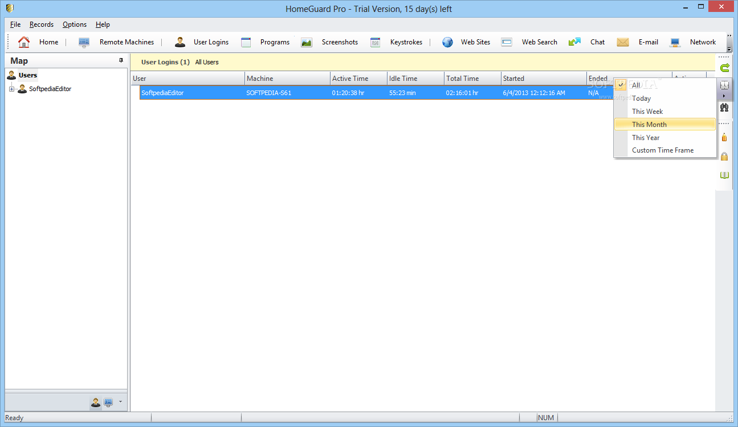Click SoftpediaEditor in the logins row

pyautogui.click(x=162, y=93)
